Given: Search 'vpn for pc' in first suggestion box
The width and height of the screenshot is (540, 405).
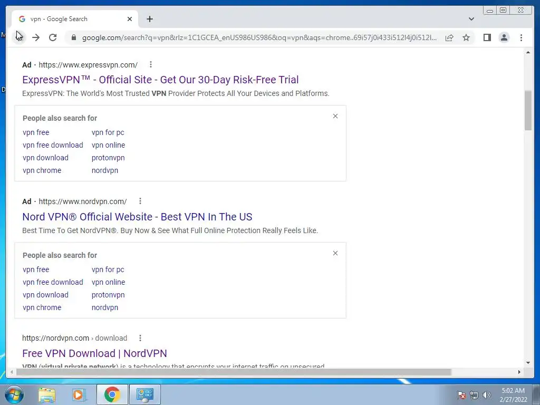Looking at the screenshot, I should 108,132.
